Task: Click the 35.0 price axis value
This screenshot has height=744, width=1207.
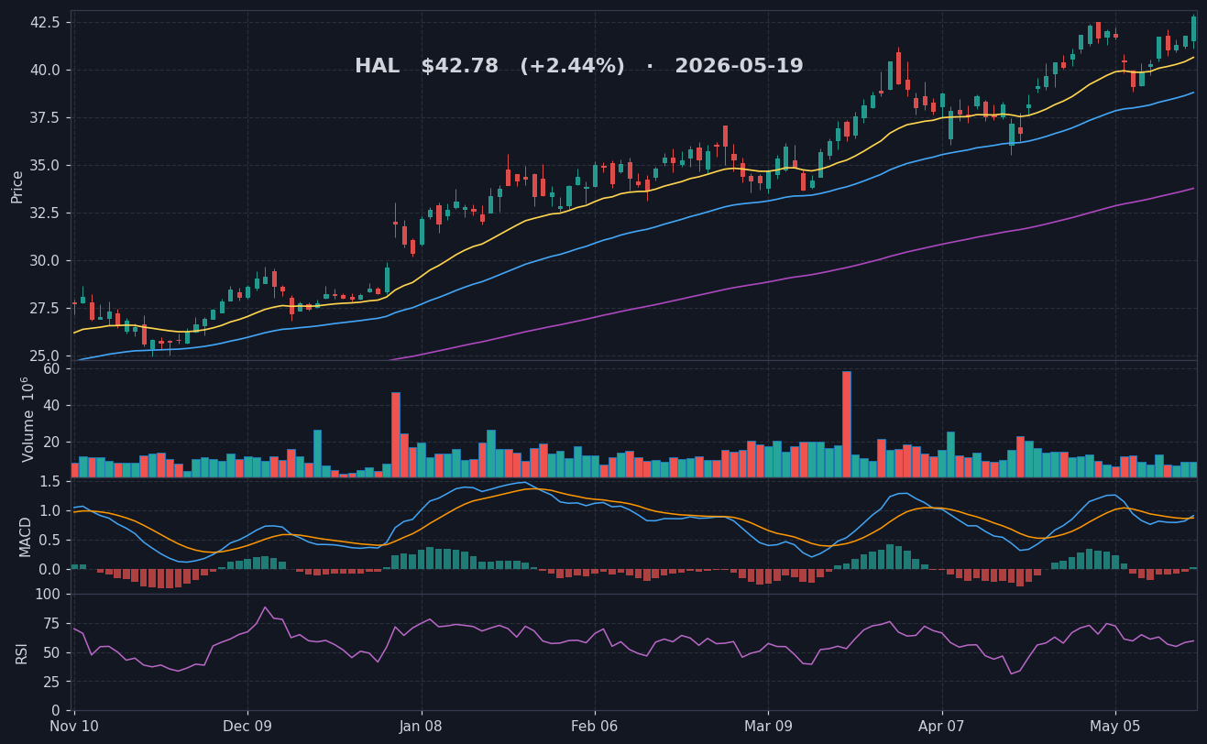Action: coord(45,165)
